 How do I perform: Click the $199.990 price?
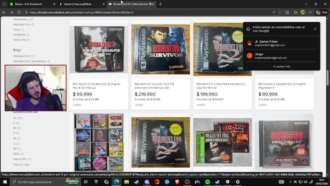[207, 94]
